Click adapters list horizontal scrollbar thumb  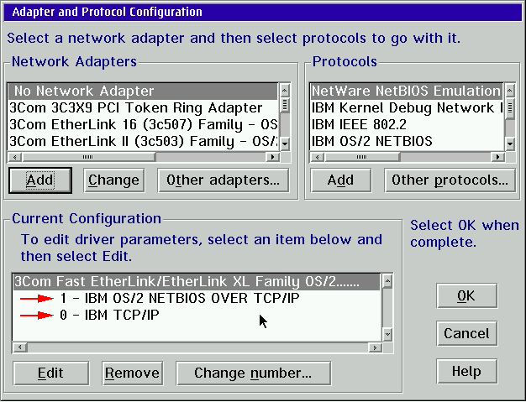[x=88, y=157]
